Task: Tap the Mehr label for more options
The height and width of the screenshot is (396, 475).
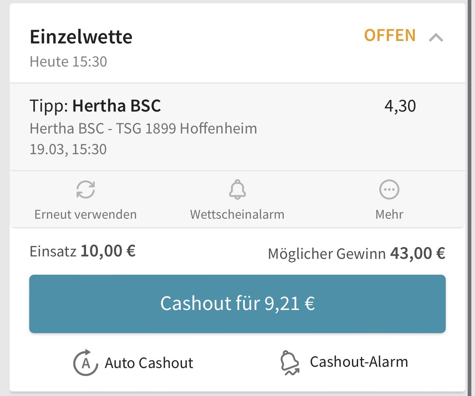Action: point(389,214)
